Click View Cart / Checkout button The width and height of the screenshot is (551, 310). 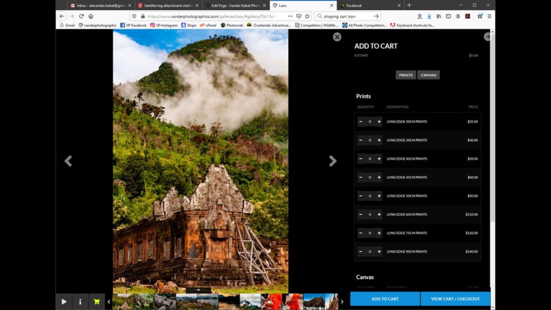pos(455,299)
